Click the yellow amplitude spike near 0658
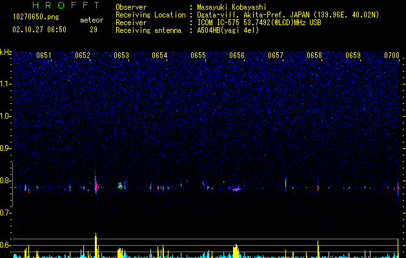 click(x=318, y=249)
